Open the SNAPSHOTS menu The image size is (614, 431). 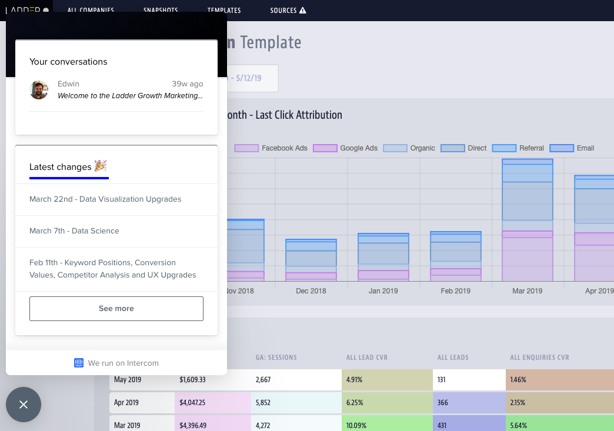[x=161, y=10]
